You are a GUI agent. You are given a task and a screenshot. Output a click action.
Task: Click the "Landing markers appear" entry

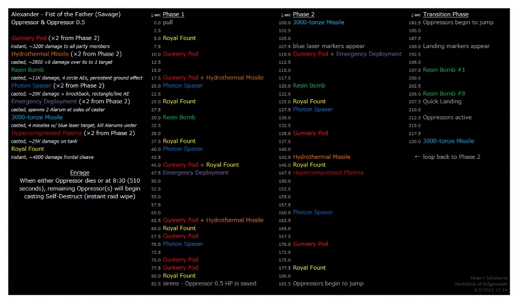tap(456, 46)
